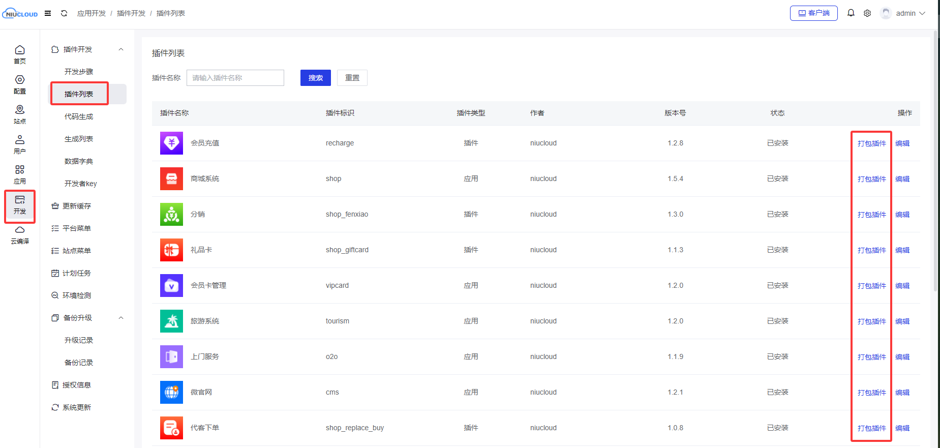Viewport: 940px width, 448px height.
Task: Click 编辑 for the tourism plugin
Action: [902, 321]
